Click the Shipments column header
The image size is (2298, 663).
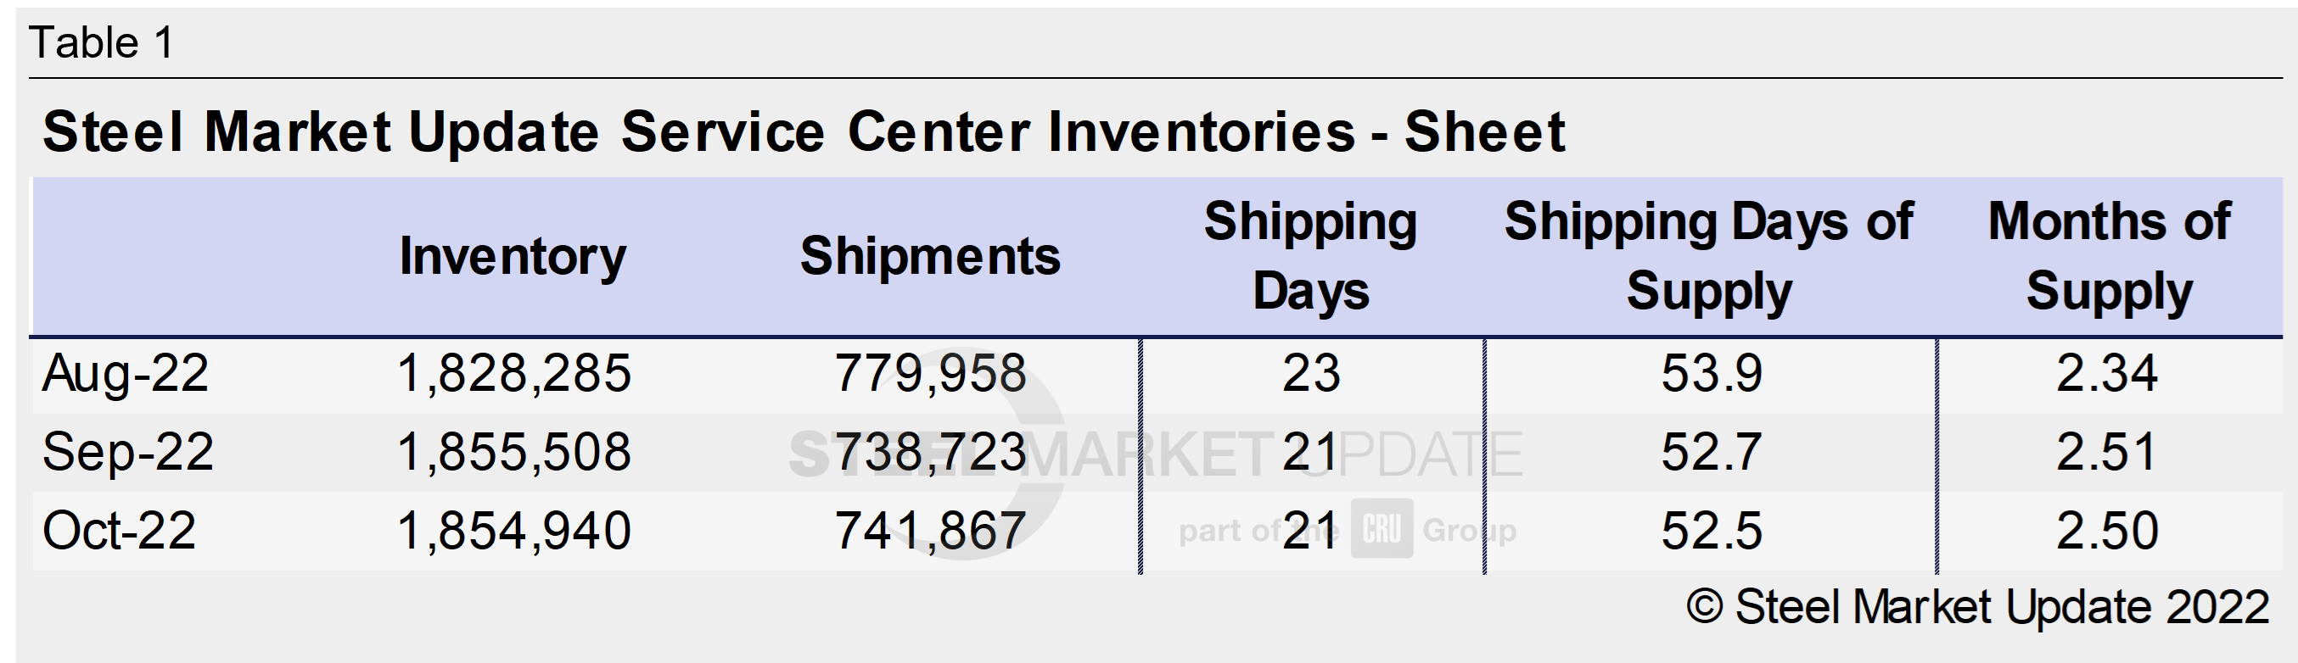(x=929, y=257)
